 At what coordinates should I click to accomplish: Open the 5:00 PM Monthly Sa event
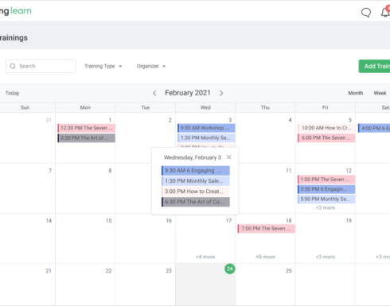tap(326, 199)
